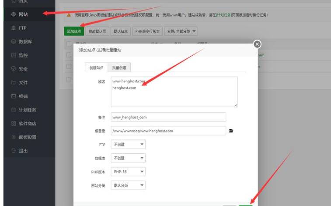Open the FTP 不创建 dropdown
Viewport: 331px width, 206px height.
coord(128,145)
